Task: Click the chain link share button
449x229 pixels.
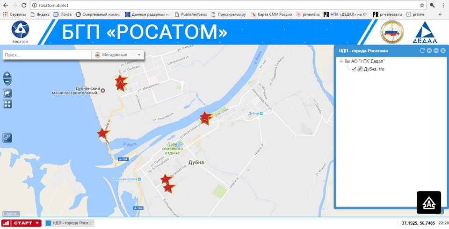Action: [7, 138]
